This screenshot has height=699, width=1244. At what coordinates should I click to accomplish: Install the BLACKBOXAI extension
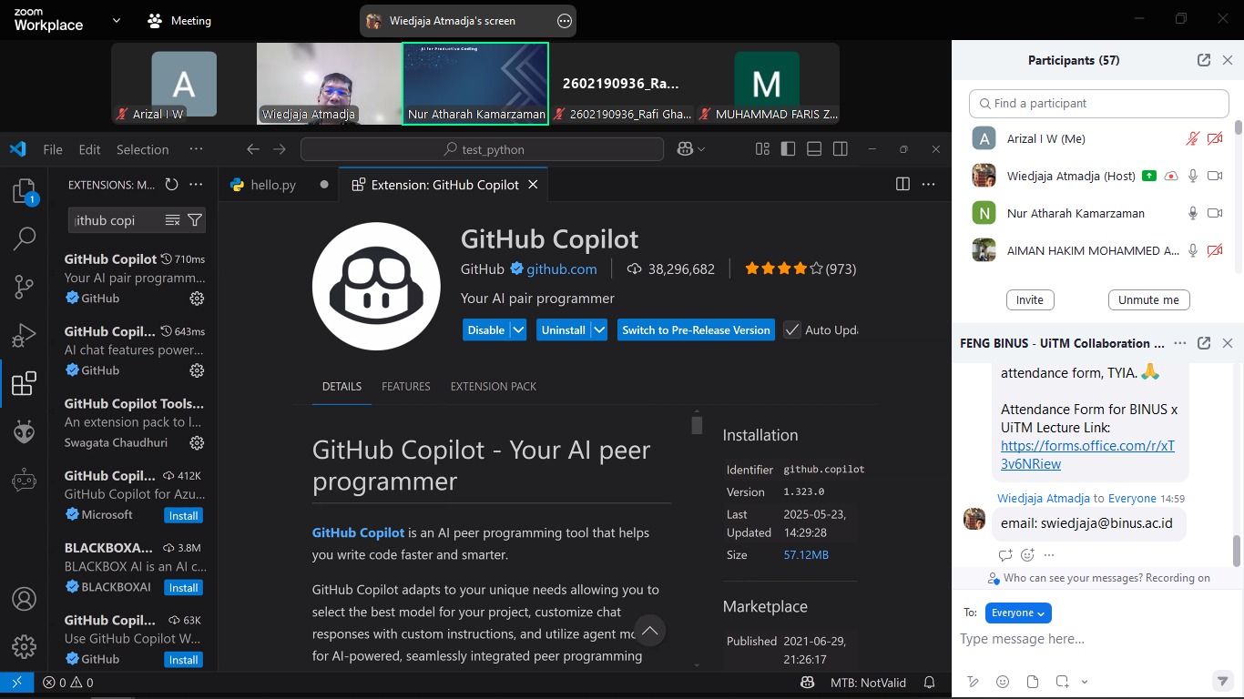click(183, 587)
